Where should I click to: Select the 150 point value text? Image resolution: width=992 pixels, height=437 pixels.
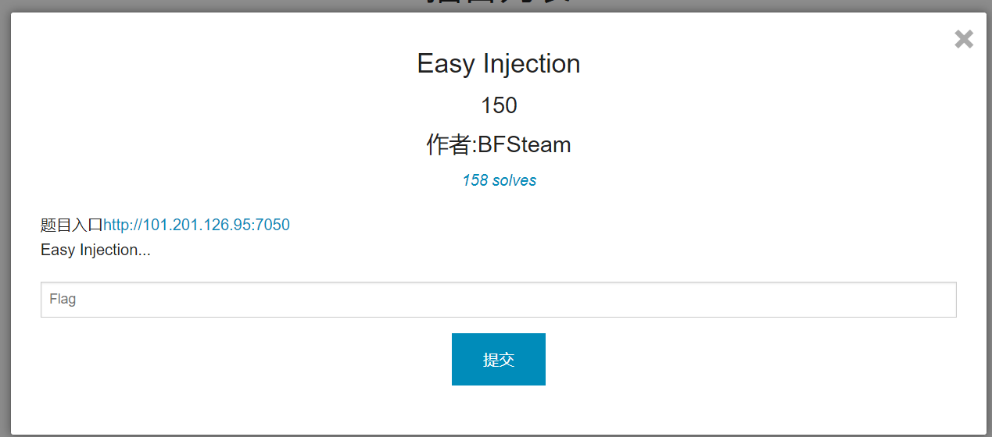pos(499,105)
